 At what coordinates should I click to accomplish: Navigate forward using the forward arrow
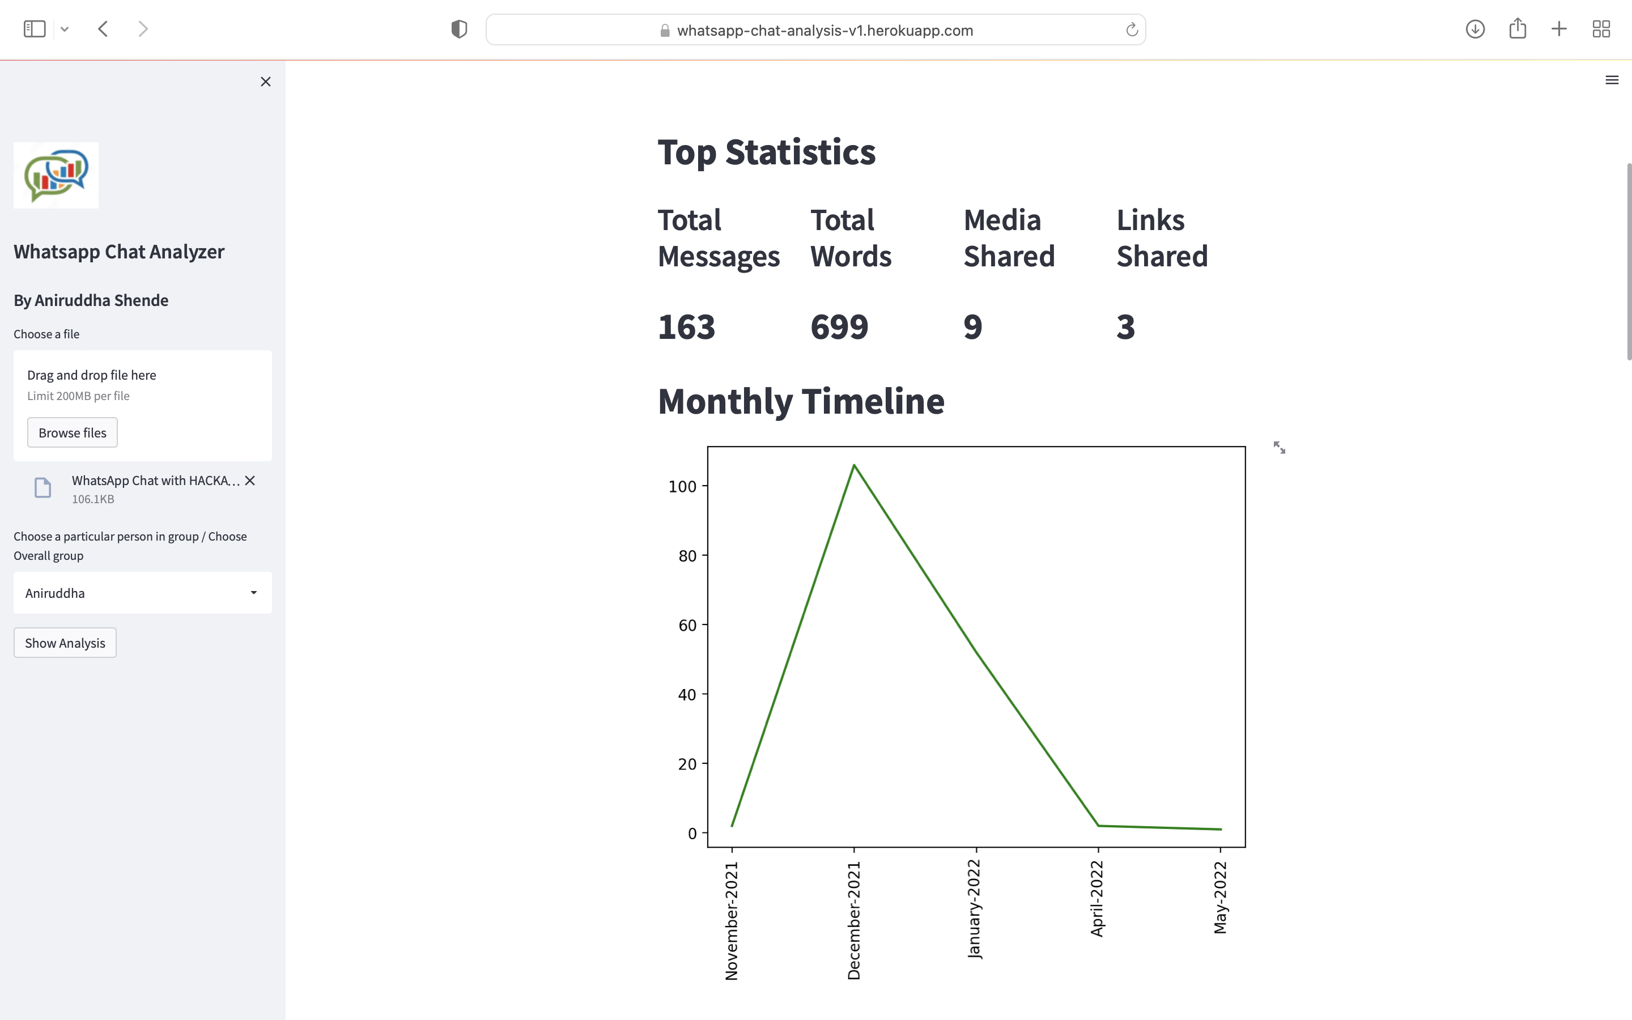coord(143,28)
